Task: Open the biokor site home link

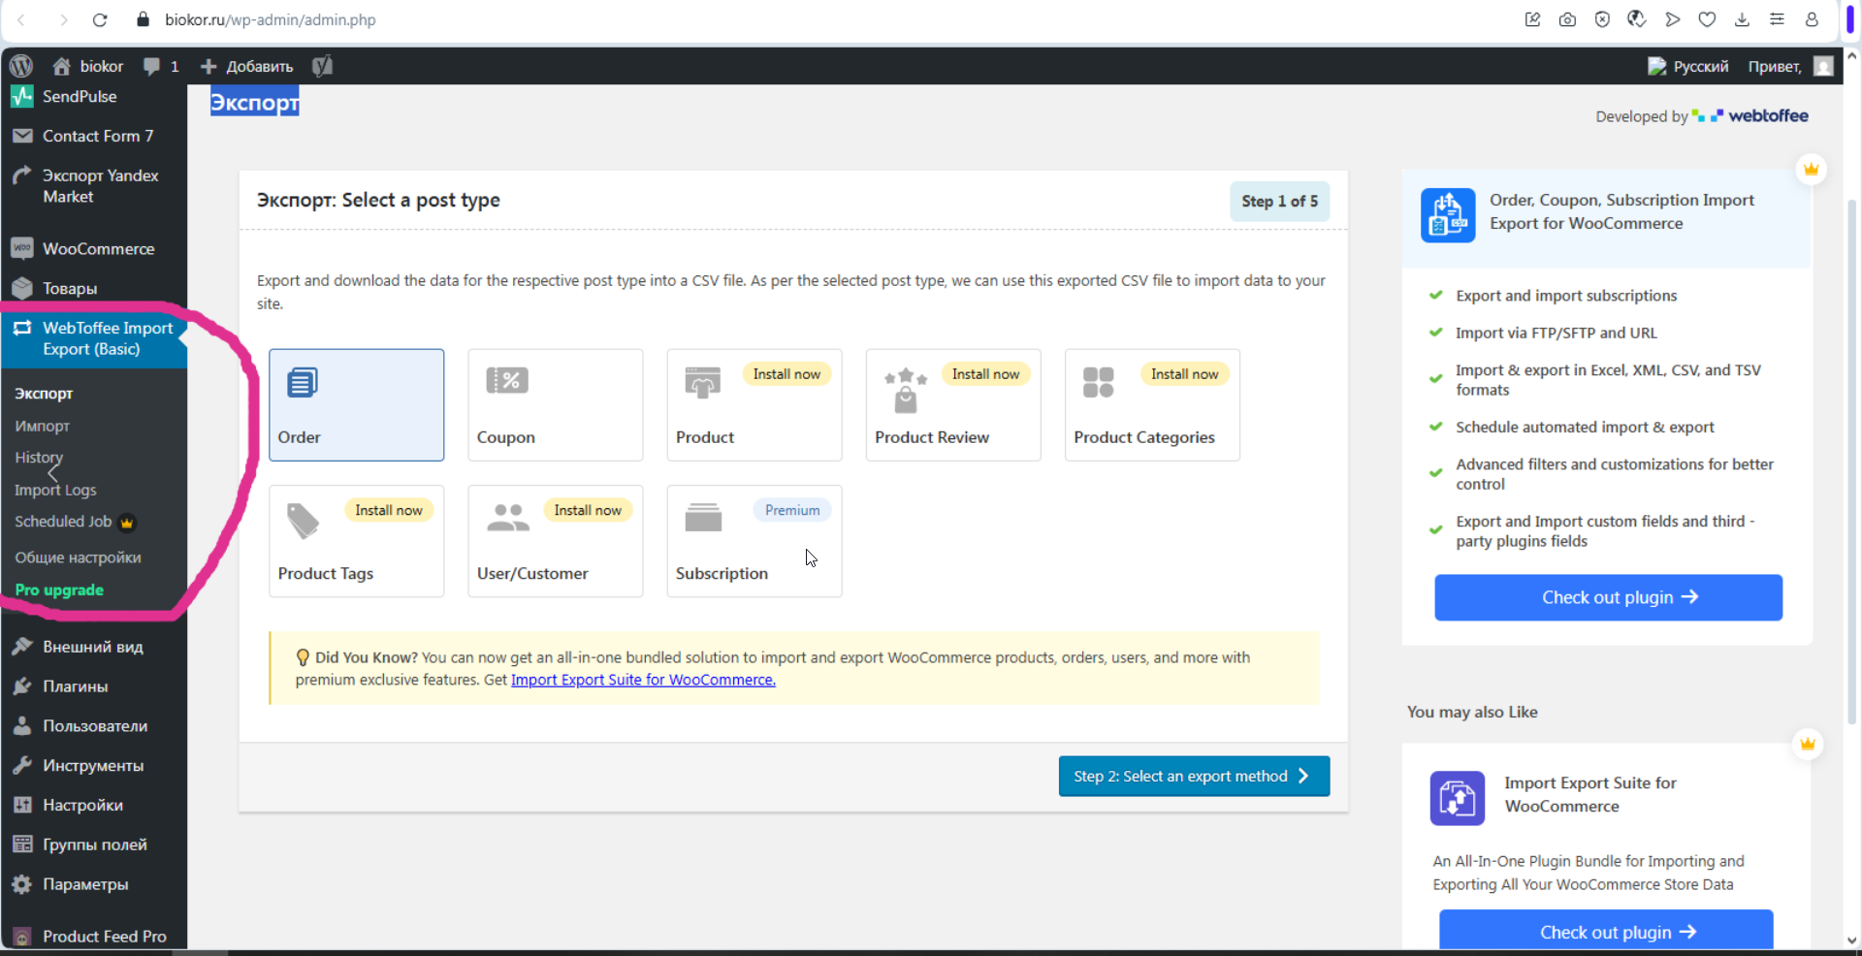Action: [88, 66]
